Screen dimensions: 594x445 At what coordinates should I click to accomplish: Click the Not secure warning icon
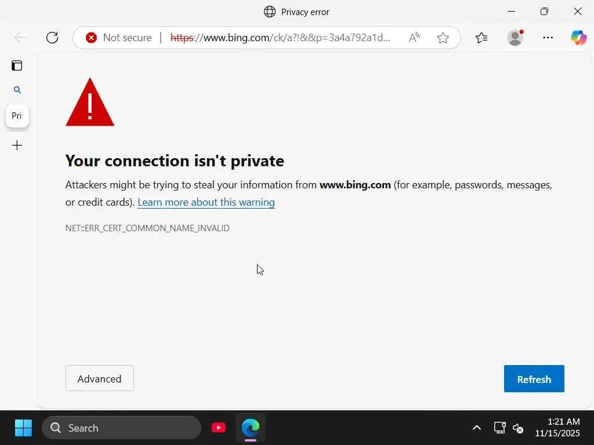coord(91,38)
